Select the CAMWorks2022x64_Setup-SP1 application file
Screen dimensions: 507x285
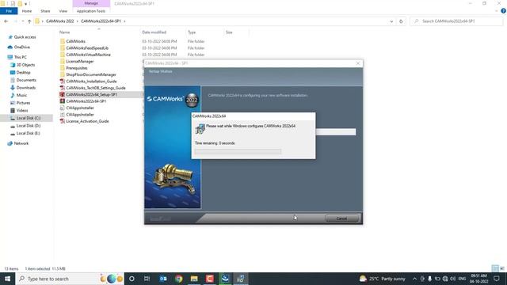point(92,94)
